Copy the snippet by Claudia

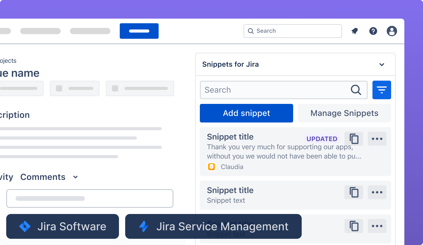click(x=354, y=139)
